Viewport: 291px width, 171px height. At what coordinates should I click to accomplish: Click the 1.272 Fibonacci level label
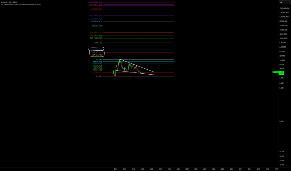[x=97, y=55]
